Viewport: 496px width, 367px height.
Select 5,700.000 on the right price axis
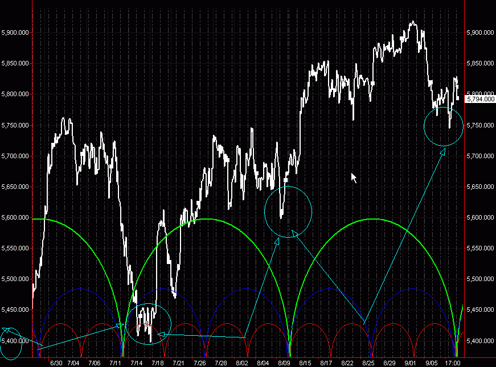(x=480, y=156)
